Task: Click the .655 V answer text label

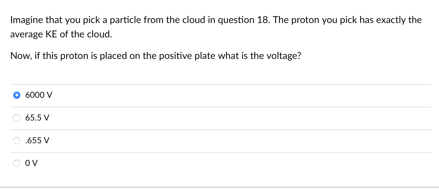Action: tap(37, 141)
